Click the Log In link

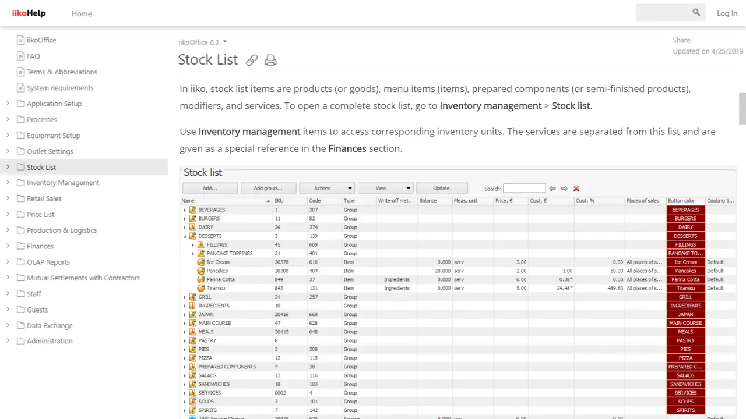(727, 13)
